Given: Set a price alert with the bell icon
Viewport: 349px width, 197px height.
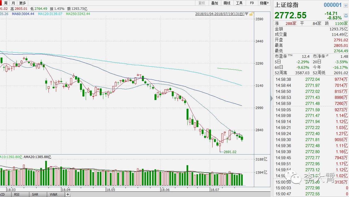Looking at the screenshot, I should point(346,16).
